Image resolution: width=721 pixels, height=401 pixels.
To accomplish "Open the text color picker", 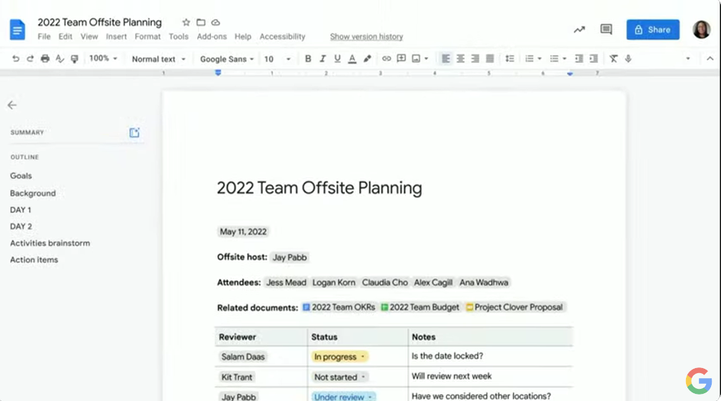I will point(352,59).
